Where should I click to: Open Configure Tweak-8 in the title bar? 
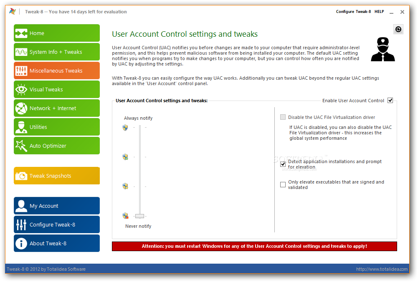click(353, 11)
